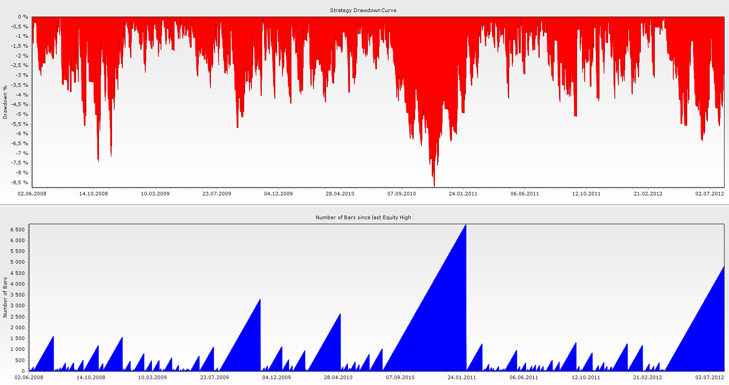
Task: Click 21.02.2012 date on drawdown chart axis
Action: (x=648, y=194)
